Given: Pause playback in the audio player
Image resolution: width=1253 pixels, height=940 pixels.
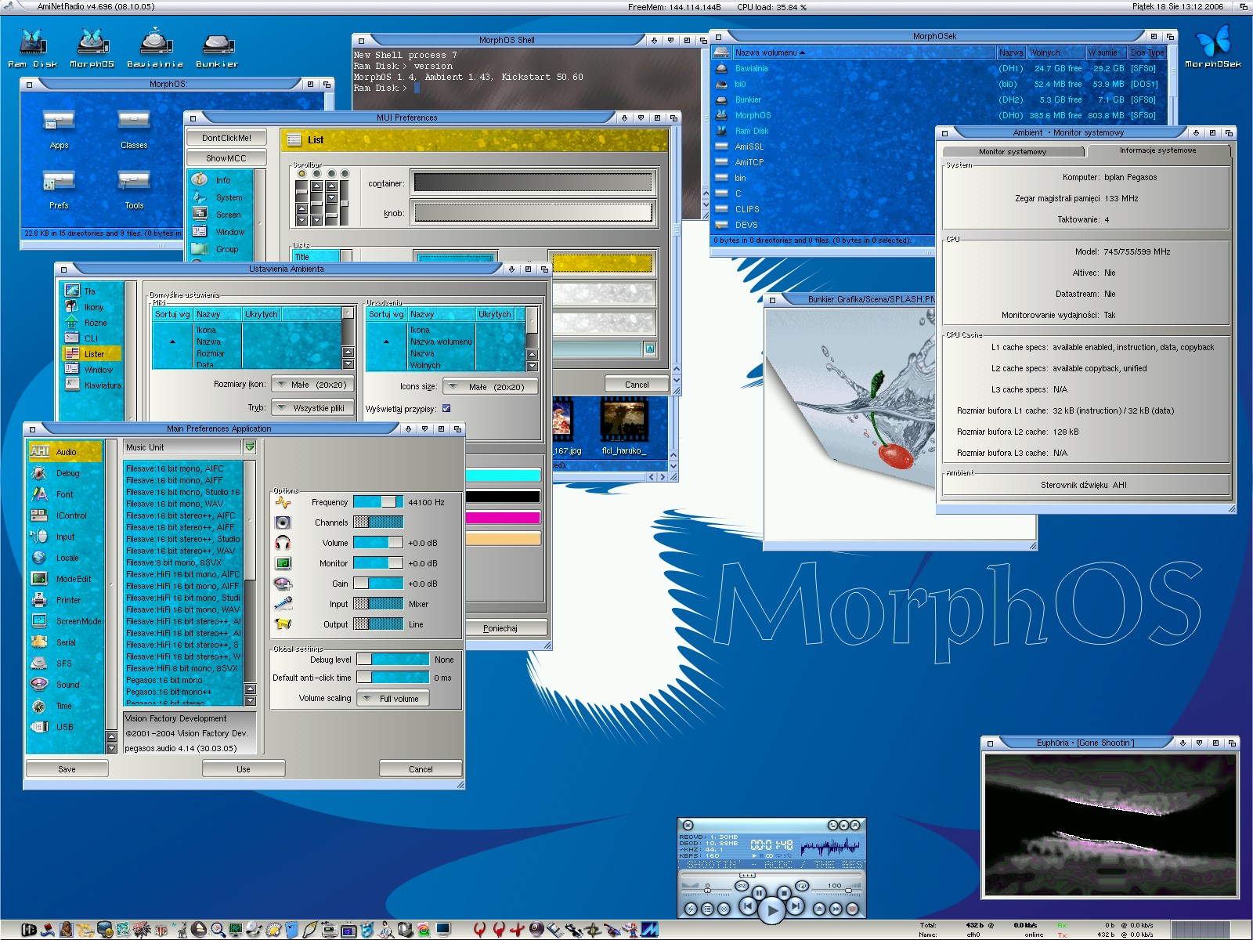Looking at the screenshot, I should coord(759,893).
